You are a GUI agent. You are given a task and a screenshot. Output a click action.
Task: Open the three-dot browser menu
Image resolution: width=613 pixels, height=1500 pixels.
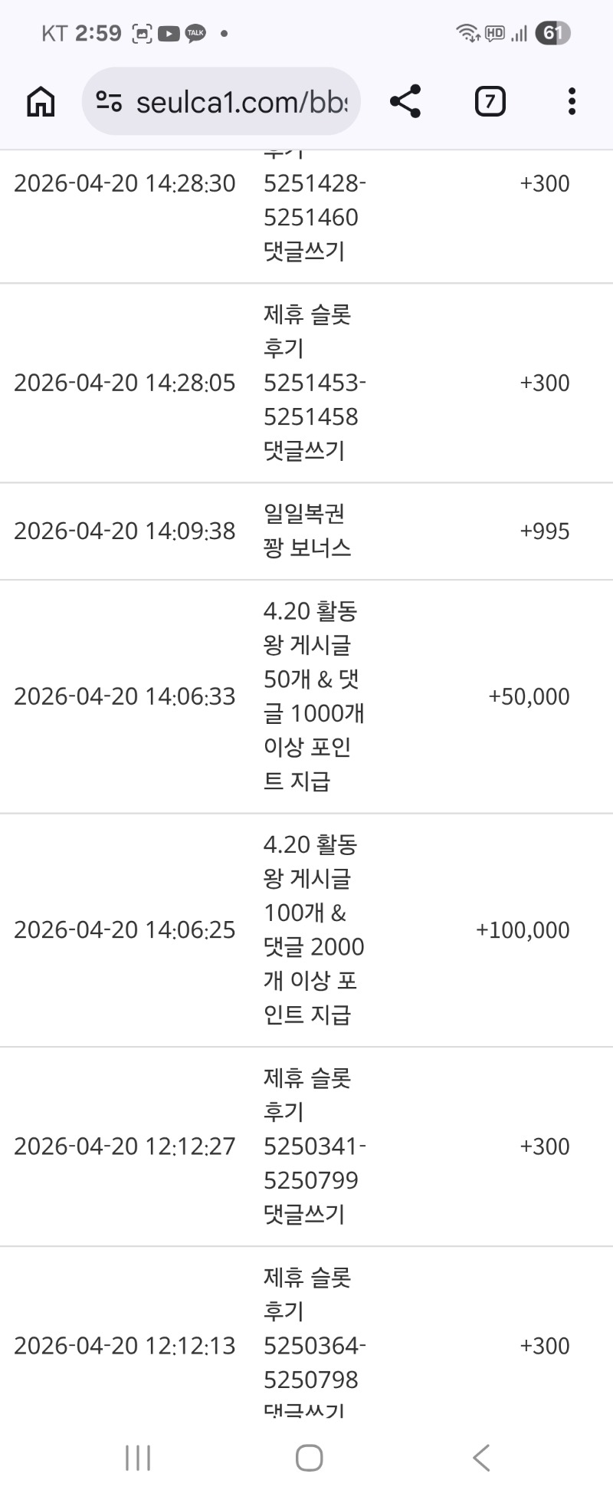point(572,101)
